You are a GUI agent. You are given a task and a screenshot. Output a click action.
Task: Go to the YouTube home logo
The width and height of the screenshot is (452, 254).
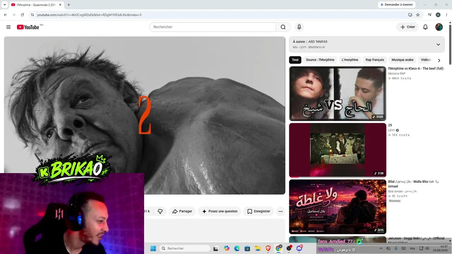pos(28,27)
